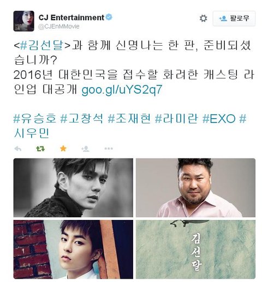Click the #고창석 hashtag
The height and width of the screenshot is (282, 262).
[82, 119]
